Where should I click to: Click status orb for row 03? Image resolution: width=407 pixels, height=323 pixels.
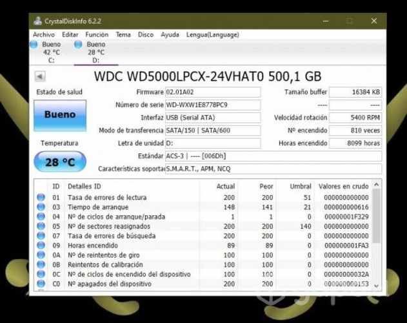pos(41,207)
